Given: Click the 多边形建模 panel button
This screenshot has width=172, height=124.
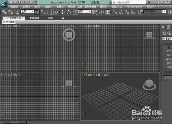Looking at the screenshot, I should (9, 22).
